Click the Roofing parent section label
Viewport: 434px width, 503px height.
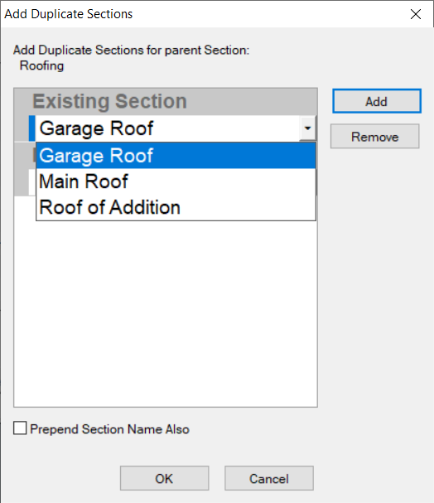[41, 65]
